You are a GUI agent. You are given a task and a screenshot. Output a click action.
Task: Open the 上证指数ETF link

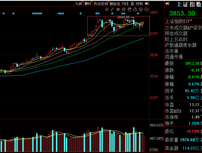click(177, 21)
